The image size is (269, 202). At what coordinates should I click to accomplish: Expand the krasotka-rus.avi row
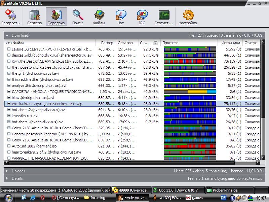(9, 116)
